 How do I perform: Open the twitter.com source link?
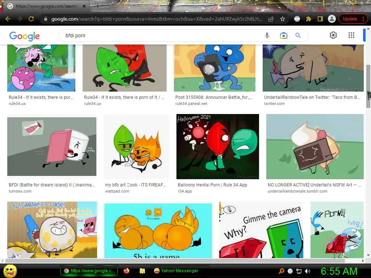coord(274,104)
